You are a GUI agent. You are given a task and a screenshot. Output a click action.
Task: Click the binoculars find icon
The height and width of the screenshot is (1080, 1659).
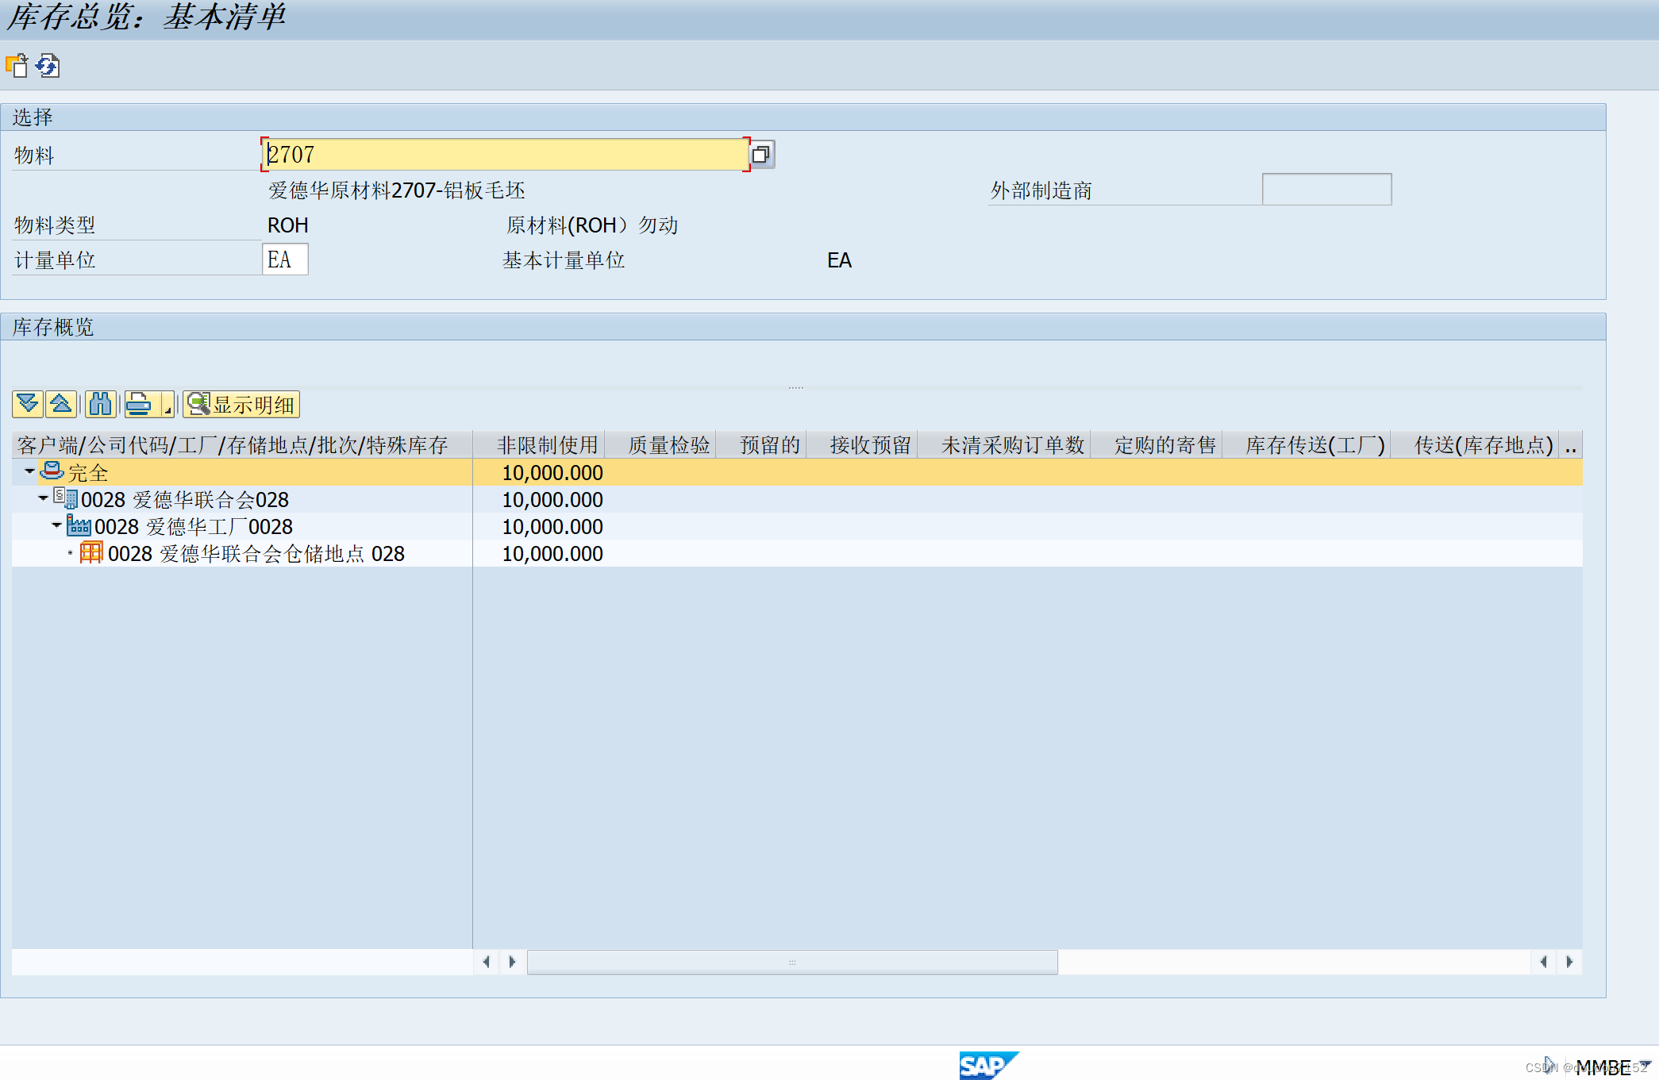pos(101,404)
